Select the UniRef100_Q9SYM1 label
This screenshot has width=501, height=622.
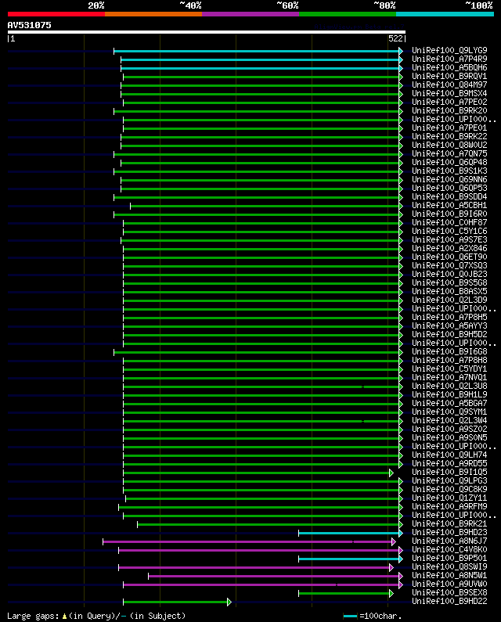coord(449,412)
